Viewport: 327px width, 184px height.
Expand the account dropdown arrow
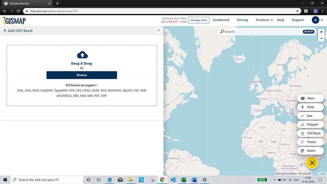tap(322, 20)
